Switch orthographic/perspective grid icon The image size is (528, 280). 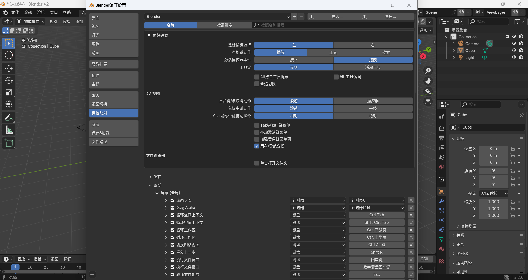click(x=428, y=102)
